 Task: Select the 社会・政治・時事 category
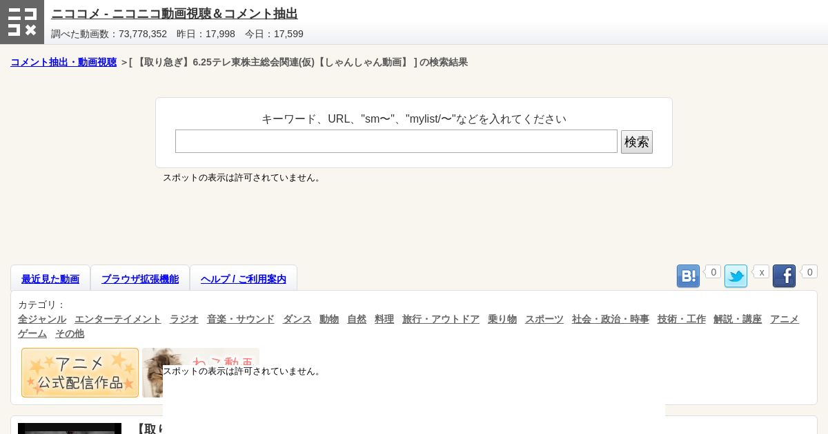pos(611,319)
